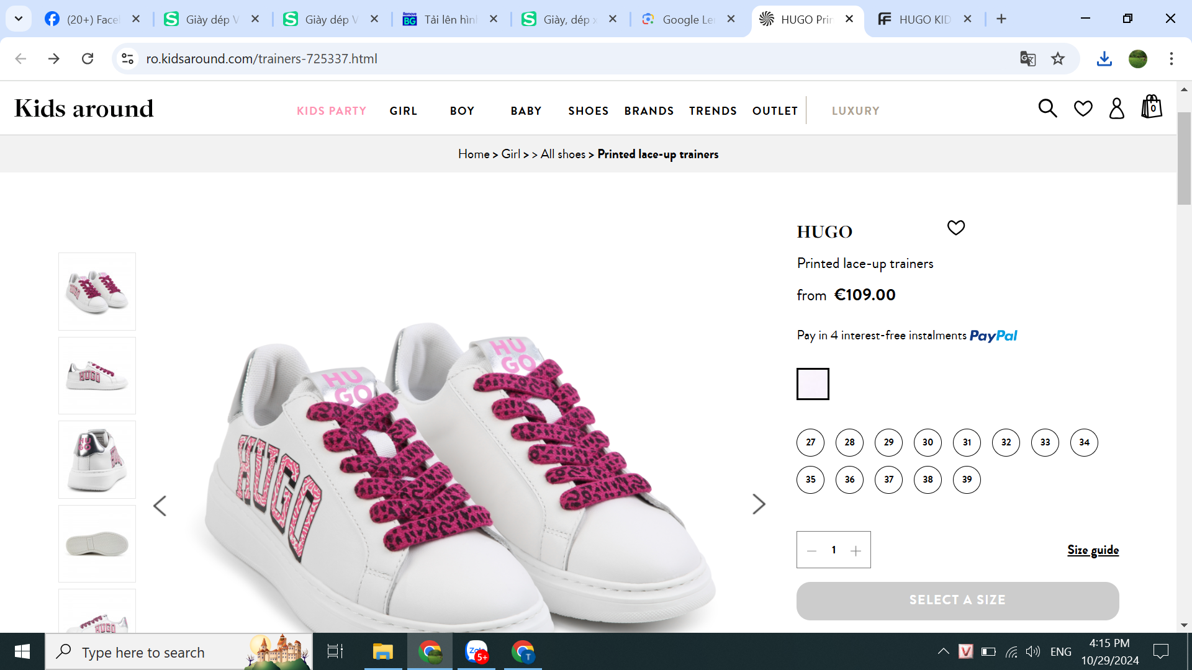Go forward in browser history
The height and width of the screenshot is (670, 1192).
point(54,59)
